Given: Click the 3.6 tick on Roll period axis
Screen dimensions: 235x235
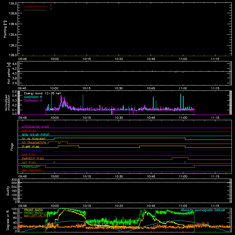Looking at the screenshot, I should point(14,83).
